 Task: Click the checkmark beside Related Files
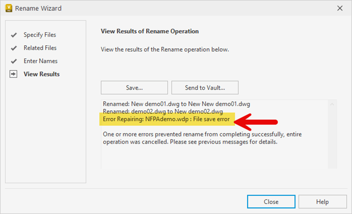(14, 48)
